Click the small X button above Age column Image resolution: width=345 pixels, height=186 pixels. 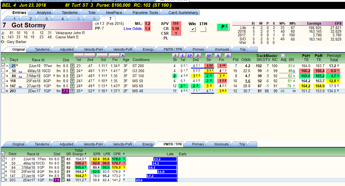coord(123,55)
